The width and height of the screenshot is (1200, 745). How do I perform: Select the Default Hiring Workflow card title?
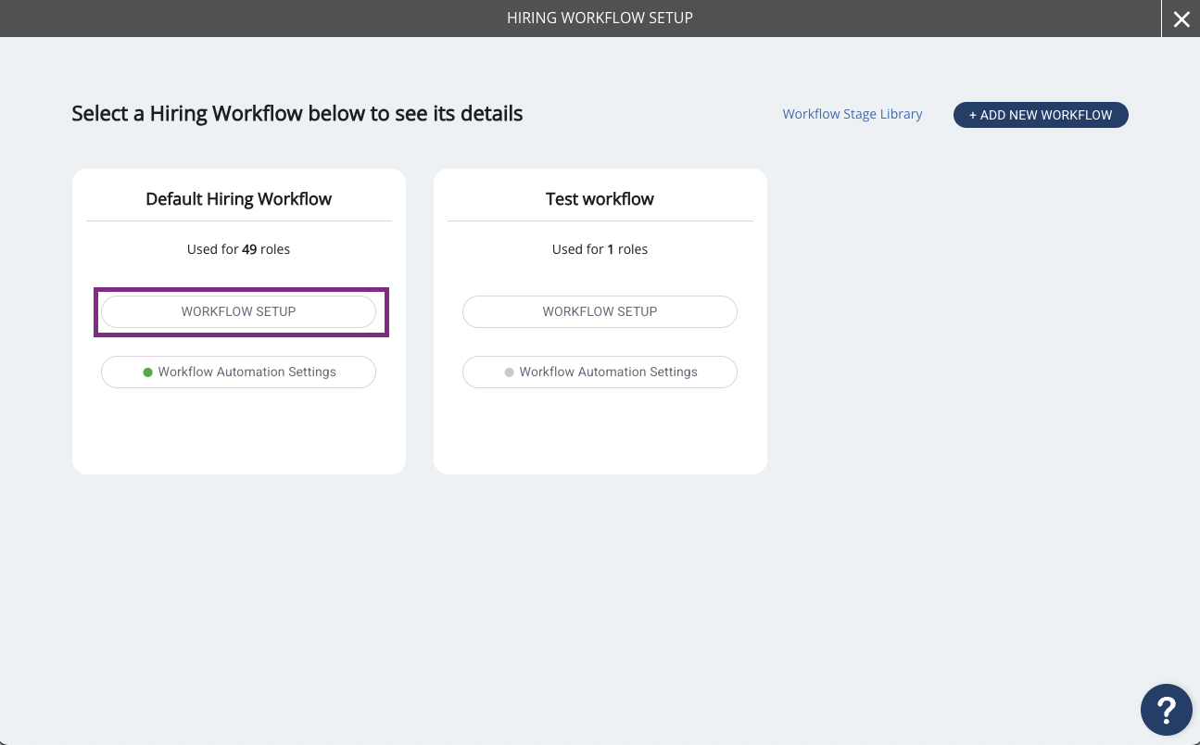[x=238, y=199]
